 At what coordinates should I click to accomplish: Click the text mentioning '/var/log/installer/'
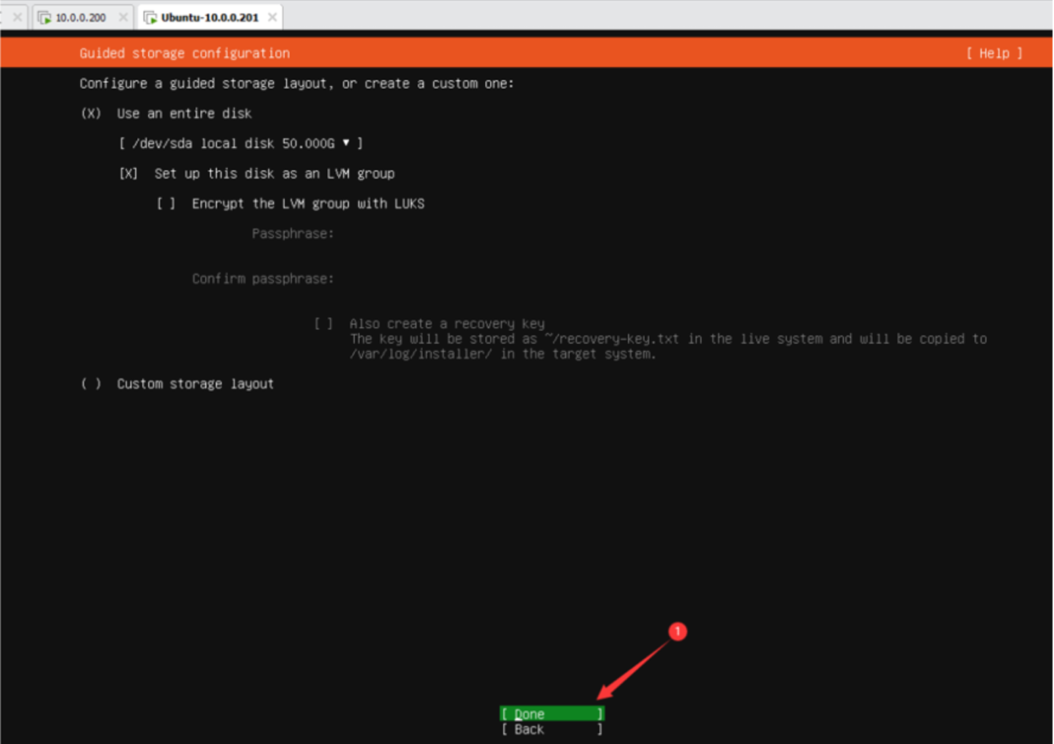tap(502, 354)
